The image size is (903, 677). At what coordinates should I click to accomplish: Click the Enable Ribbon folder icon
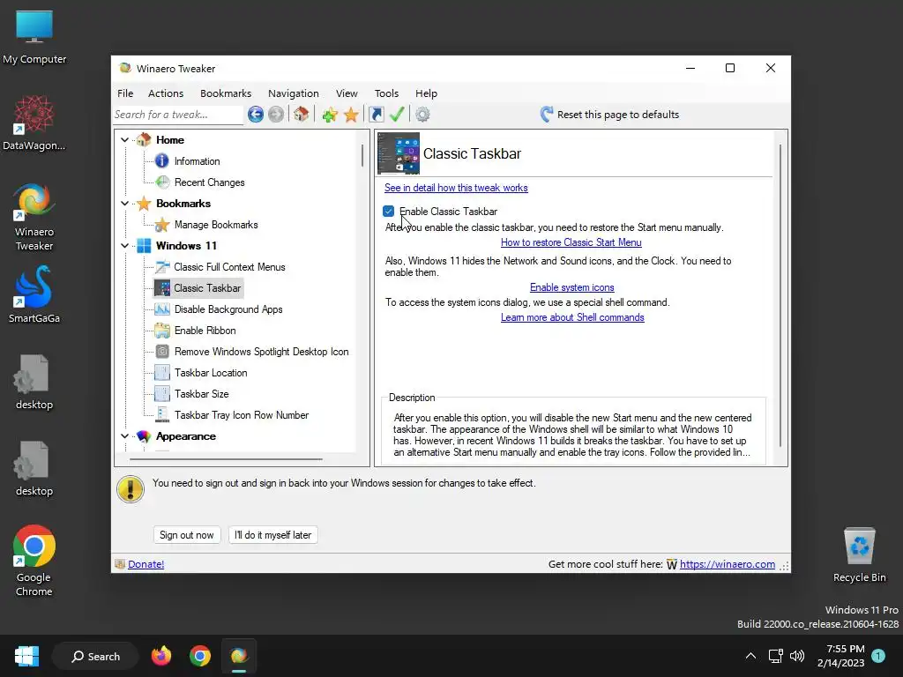pos(162,331)
